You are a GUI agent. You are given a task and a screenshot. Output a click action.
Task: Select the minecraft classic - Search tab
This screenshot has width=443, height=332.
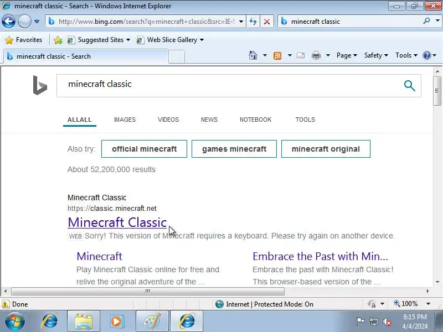86,56
